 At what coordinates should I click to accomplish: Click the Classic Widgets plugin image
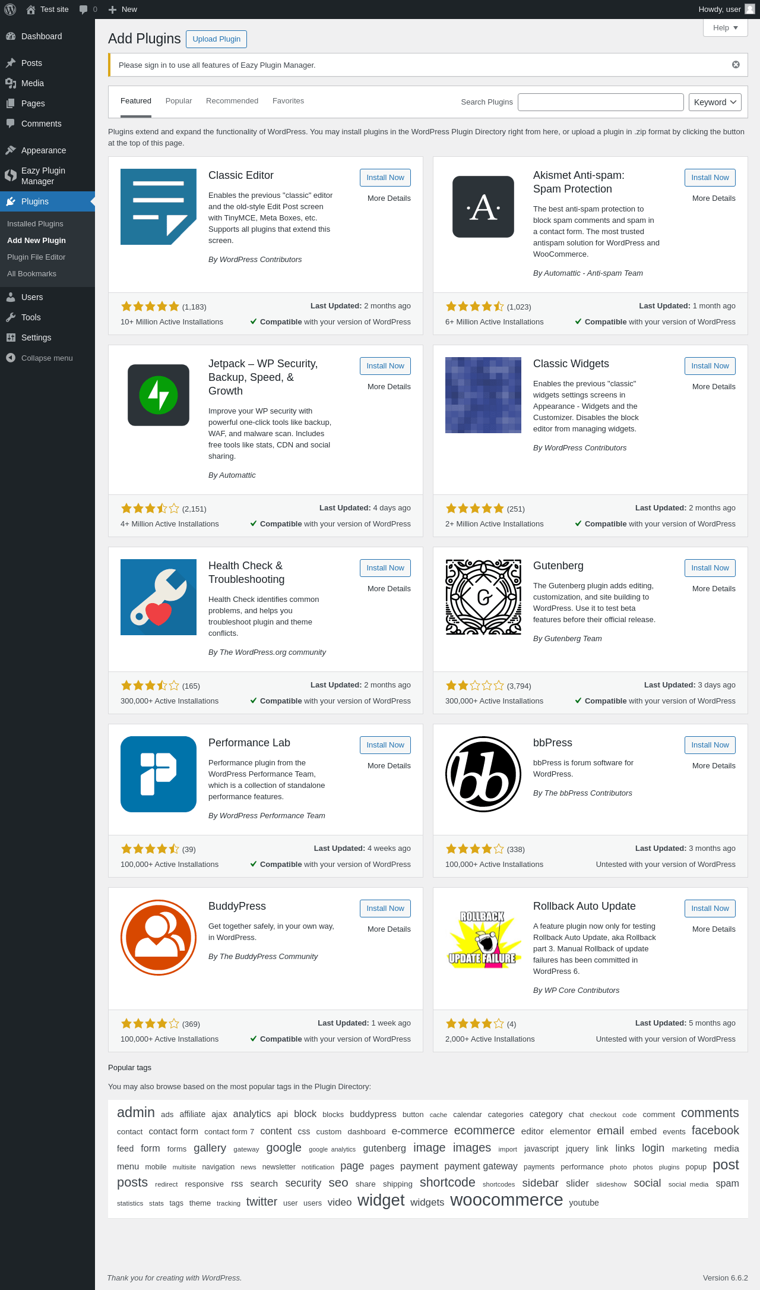coord(483,395)
